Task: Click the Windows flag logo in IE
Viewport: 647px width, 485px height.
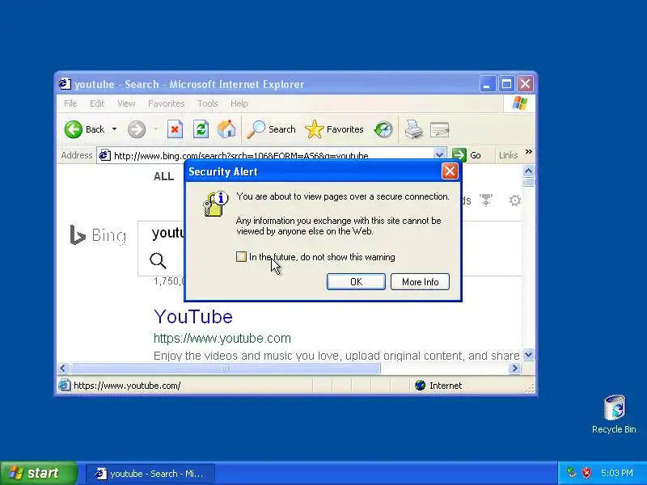Action: [x=519, y=103]
